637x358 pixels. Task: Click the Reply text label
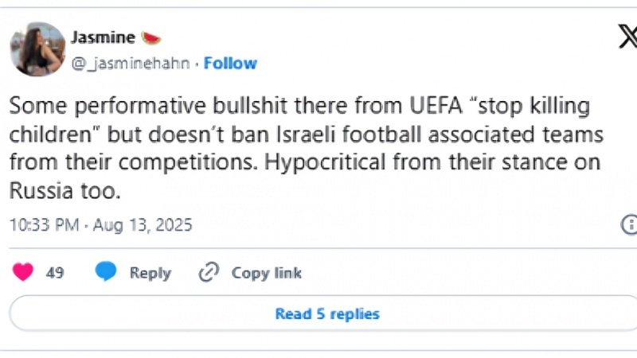pos(150,273)
